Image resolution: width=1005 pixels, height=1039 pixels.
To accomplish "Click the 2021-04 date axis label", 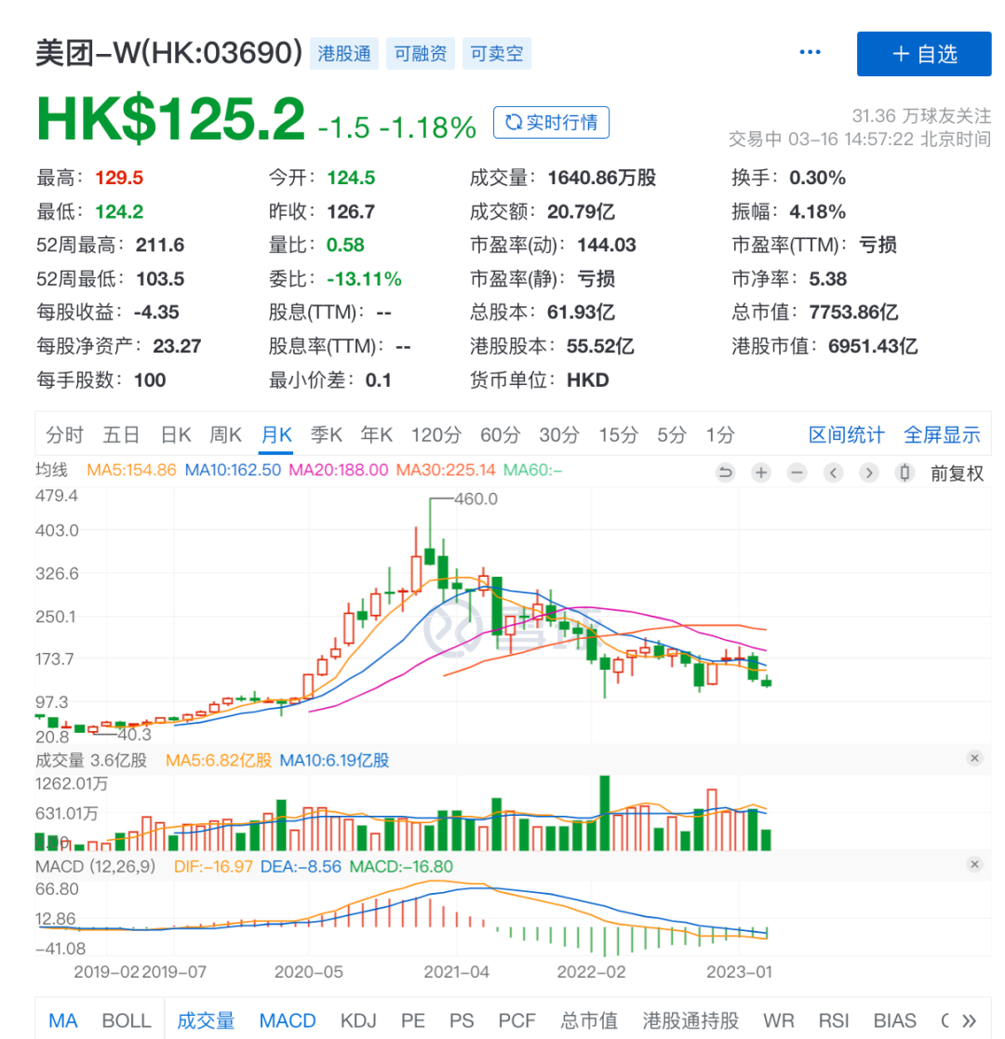I will click(x=456, y=972).
